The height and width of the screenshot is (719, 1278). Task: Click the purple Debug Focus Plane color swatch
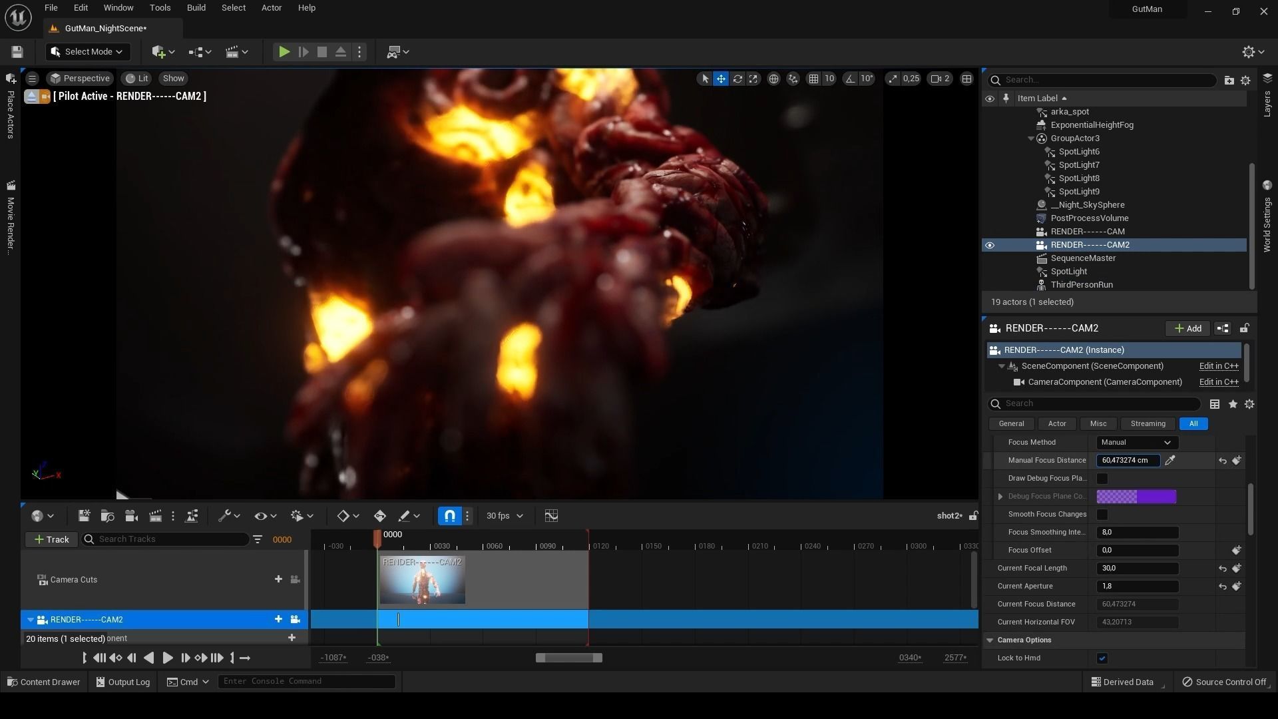point(1136,497)
